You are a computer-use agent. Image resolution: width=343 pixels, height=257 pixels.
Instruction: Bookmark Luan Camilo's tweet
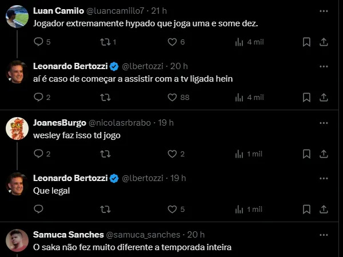(306, 42)
